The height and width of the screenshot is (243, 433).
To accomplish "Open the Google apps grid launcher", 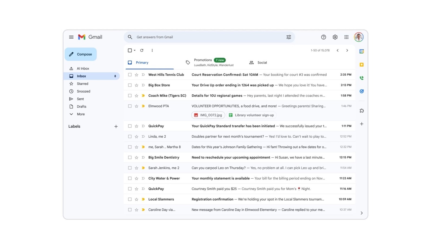I will (x=346, y=37).
